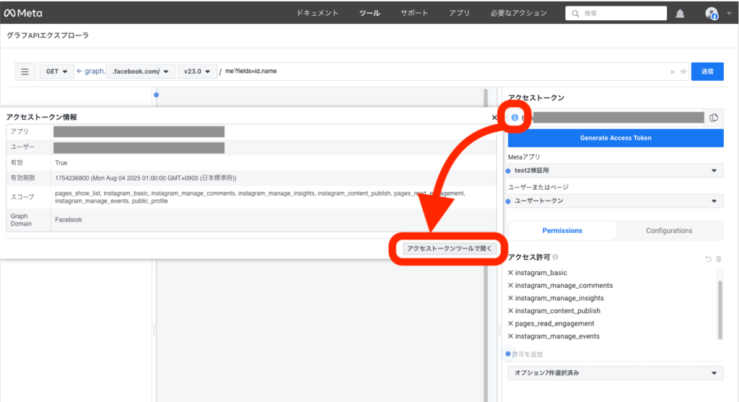Remove the instagram_basic permission
This screenshot has width=739, height=402.
point(510,272)
